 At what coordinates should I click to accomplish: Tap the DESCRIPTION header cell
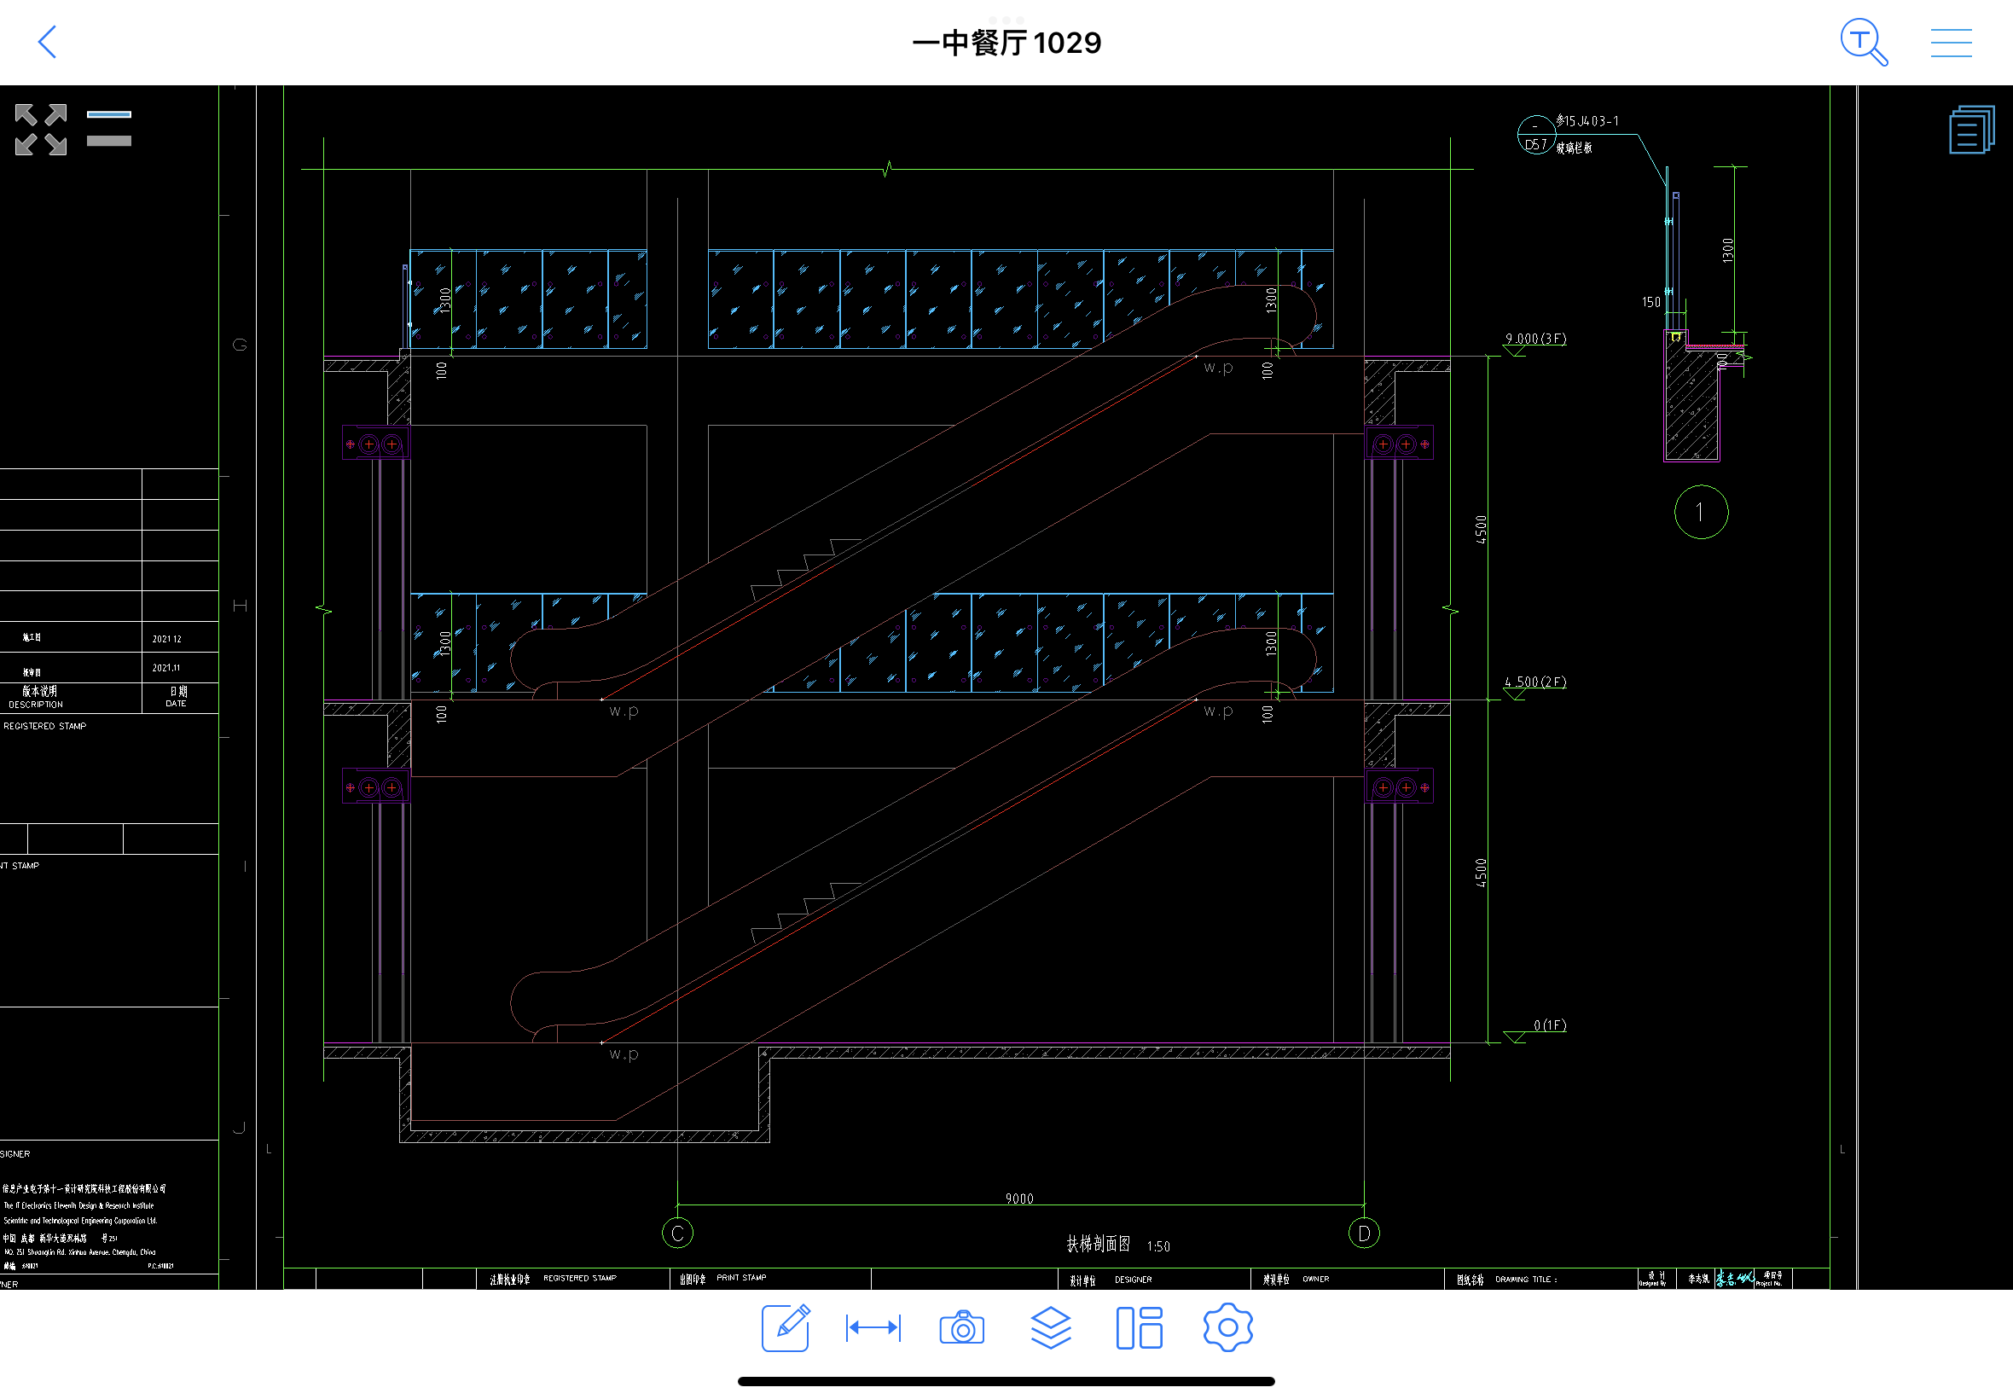(36, 705)
